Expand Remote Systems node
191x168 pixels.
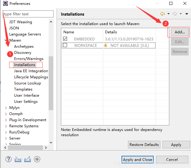[x=6, y=126]
